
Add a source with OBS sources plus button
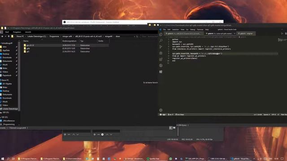tap(95, 135)
